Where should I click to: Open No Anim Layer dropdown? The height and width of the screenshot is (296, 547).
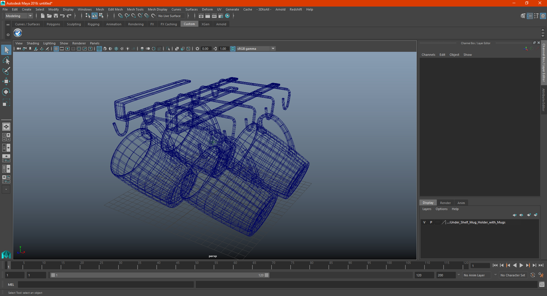477,275
